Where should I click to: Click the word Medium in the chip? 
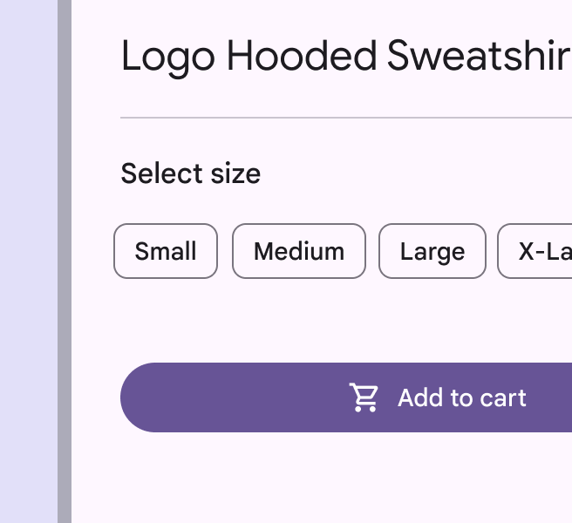pos(299,252)
